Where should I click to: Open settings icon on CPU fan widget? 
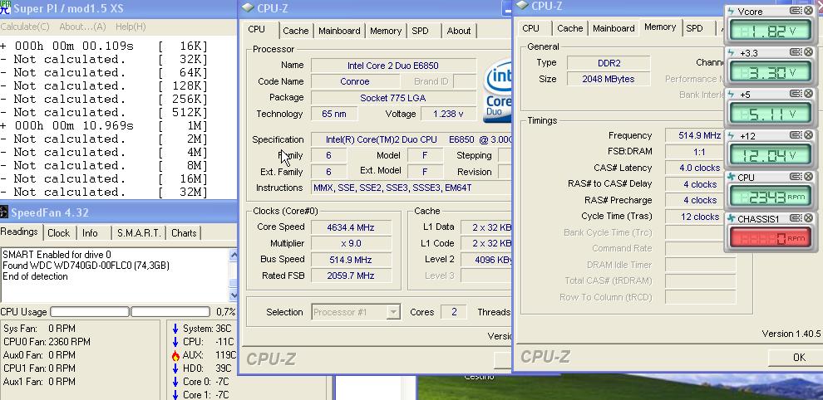(796, 177)
